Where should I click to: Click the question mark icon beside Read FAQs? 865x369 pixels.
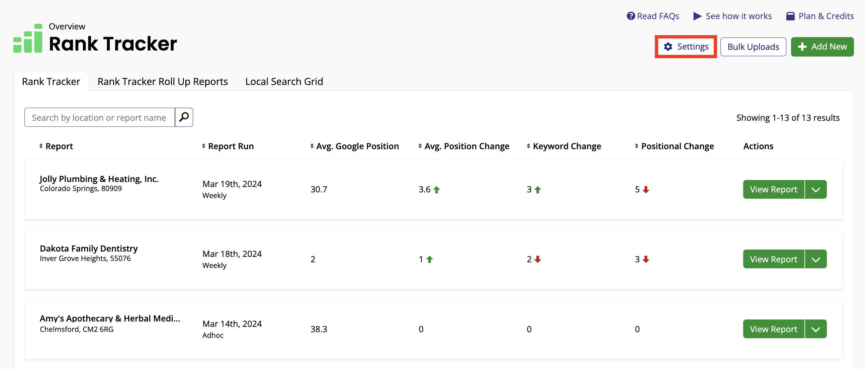(x=631, y=16)
